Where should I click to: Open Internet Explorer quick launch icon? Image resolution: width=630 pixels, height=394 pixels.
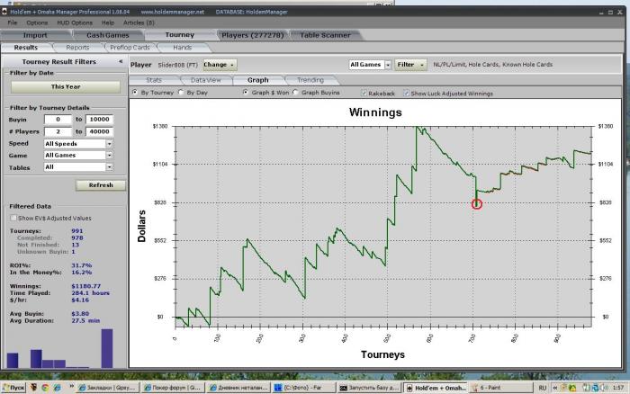click(57, 388)
